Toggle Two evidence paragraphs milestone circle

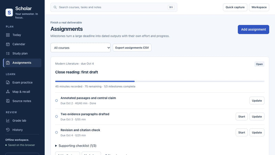[56, 116]
